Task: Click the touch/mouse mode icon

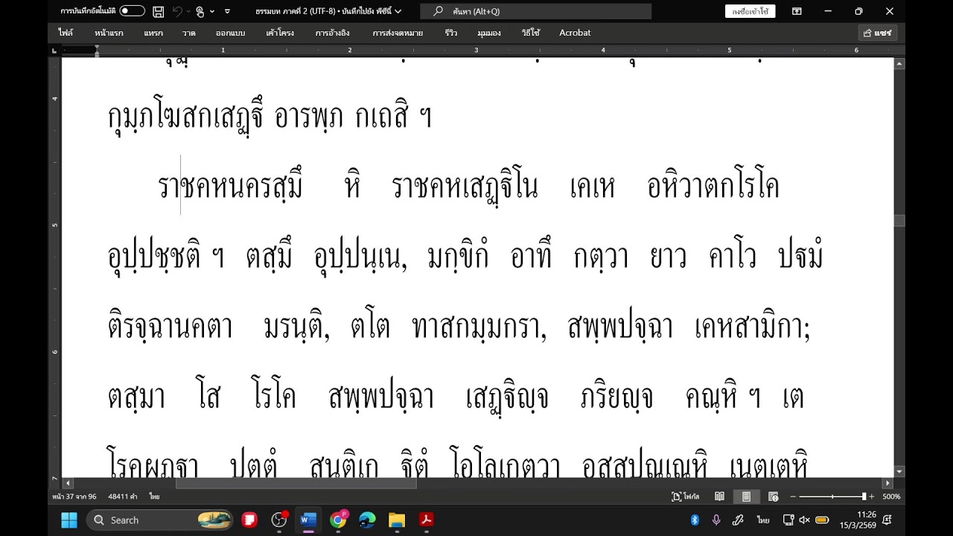Action: pos(200,11)
